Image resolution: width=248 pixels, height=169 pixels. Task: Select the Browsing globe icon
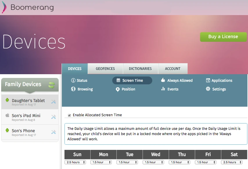pos(73,89)
